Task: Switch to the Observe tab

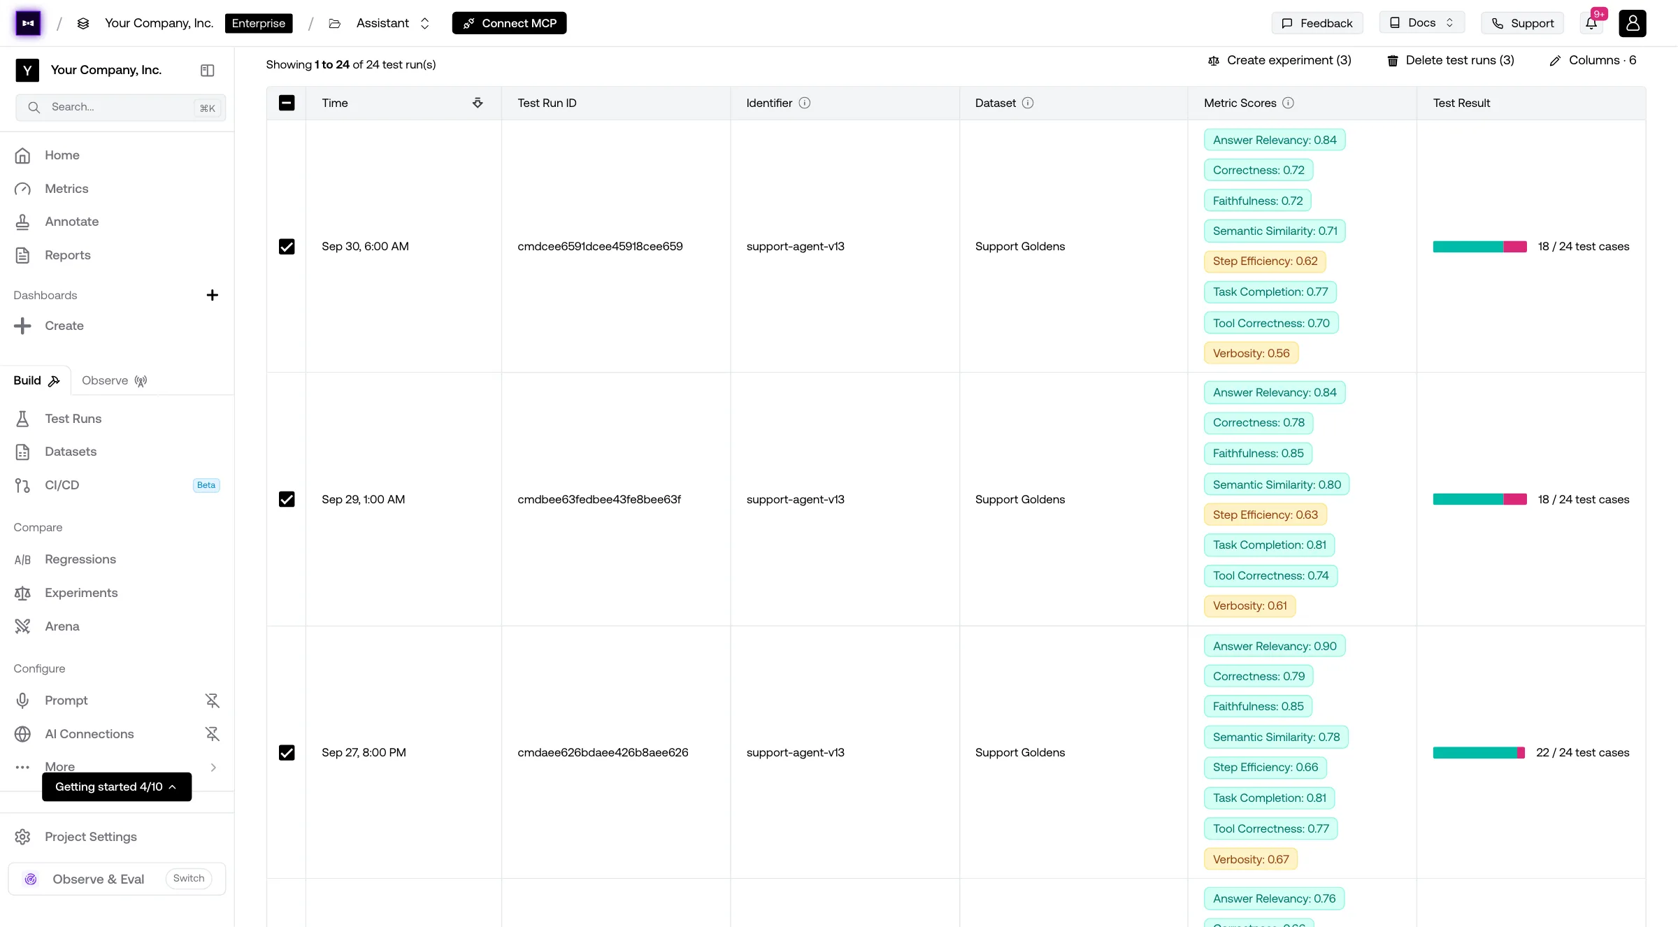Action: (x=114, y=380)
